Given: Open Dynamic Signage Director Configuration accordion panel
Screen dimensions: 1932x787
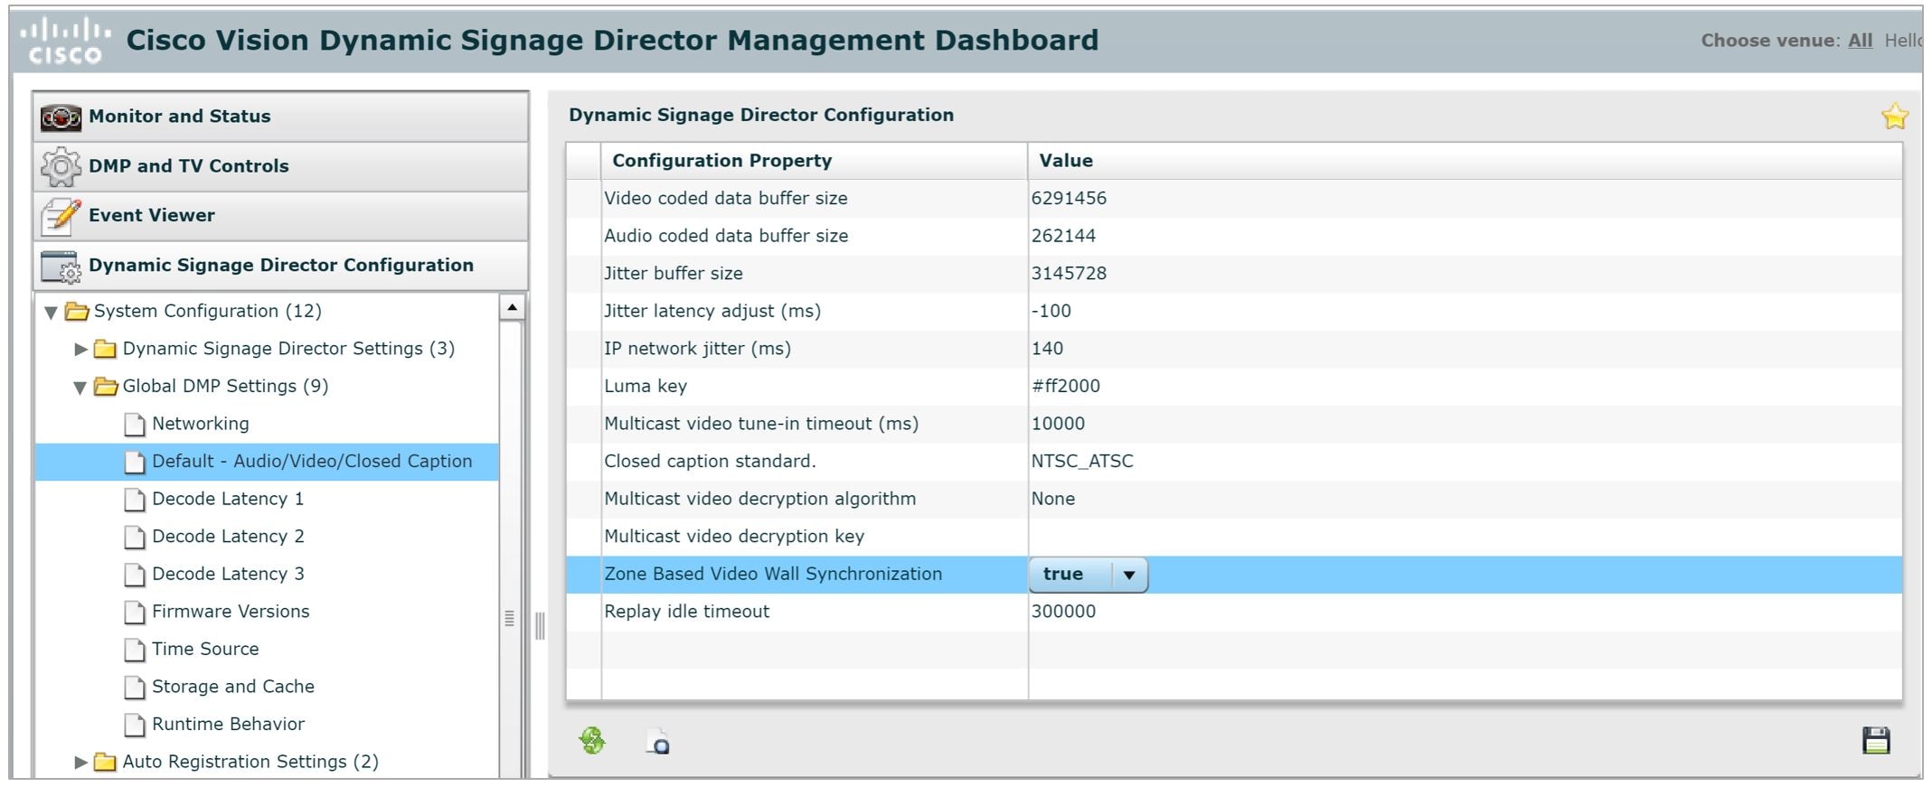Looking at the screenshot, I should 281,266.
